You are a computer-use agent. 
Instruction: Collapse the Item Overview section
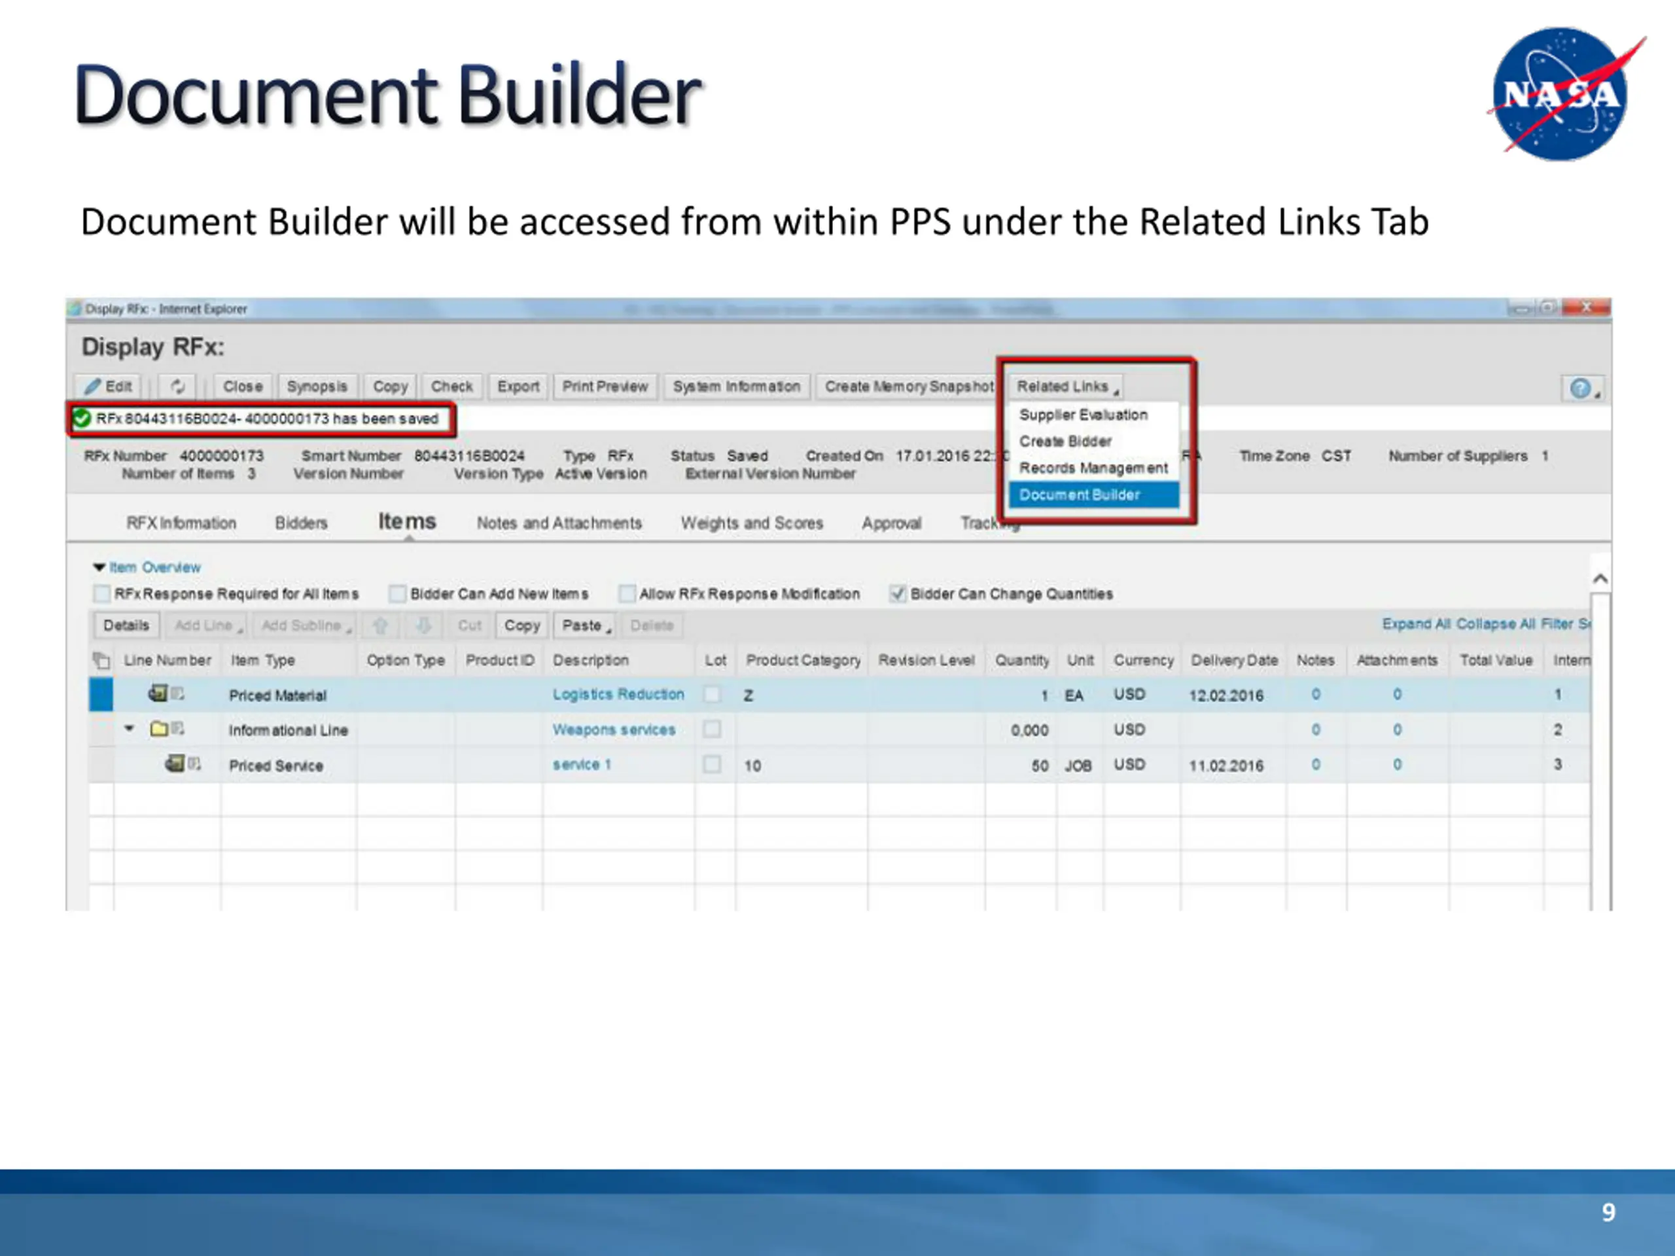[x=99, y=567]
